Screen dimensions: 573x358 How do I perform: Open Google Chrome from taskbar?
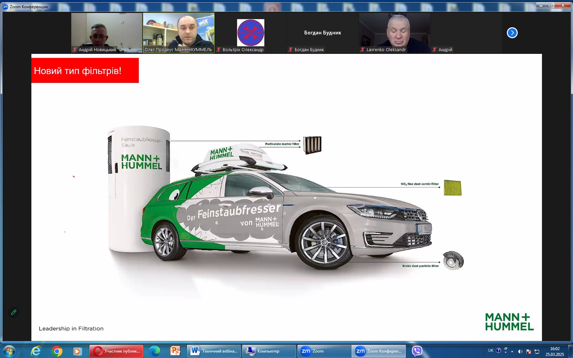tap(57, 351)
